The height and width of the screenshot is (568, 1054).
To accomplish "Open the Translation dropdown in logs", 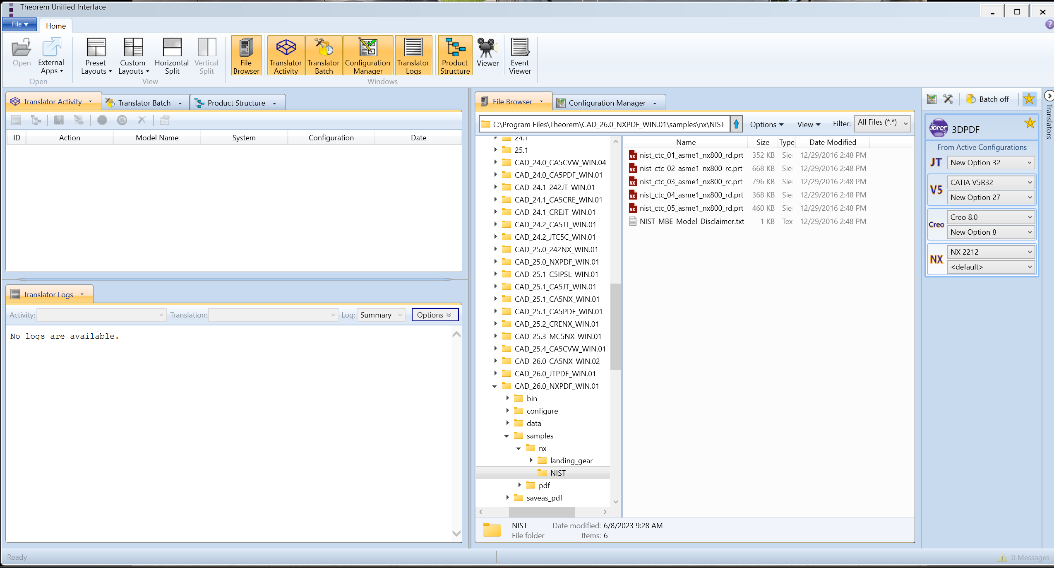I will click(x=273, y=315).
